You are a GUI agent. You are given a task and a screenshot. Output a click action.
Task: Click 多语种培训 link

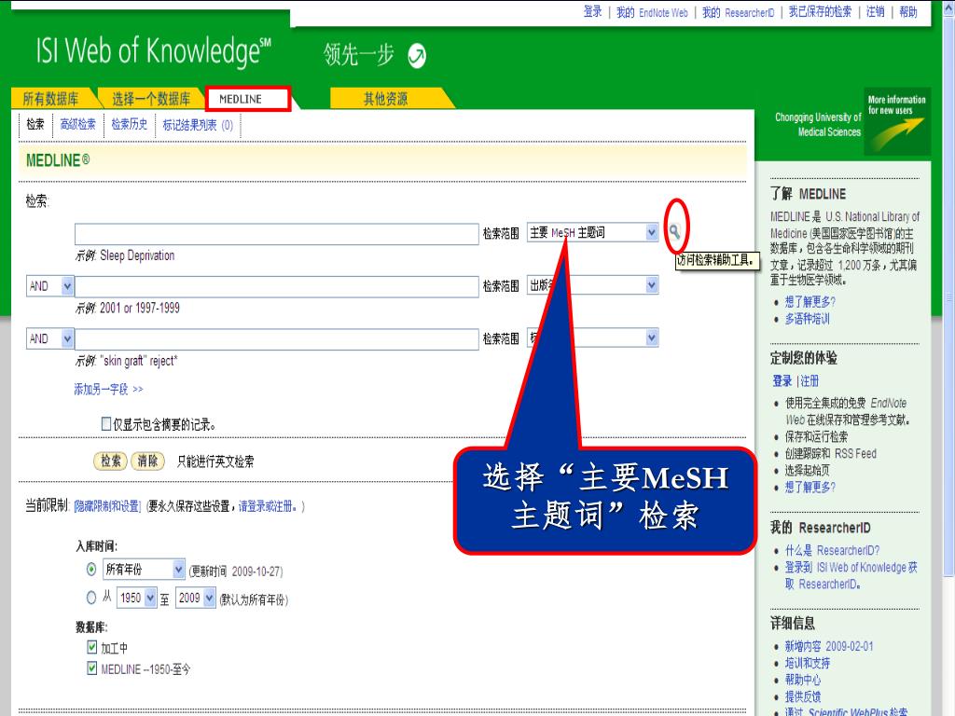[807, 319]
